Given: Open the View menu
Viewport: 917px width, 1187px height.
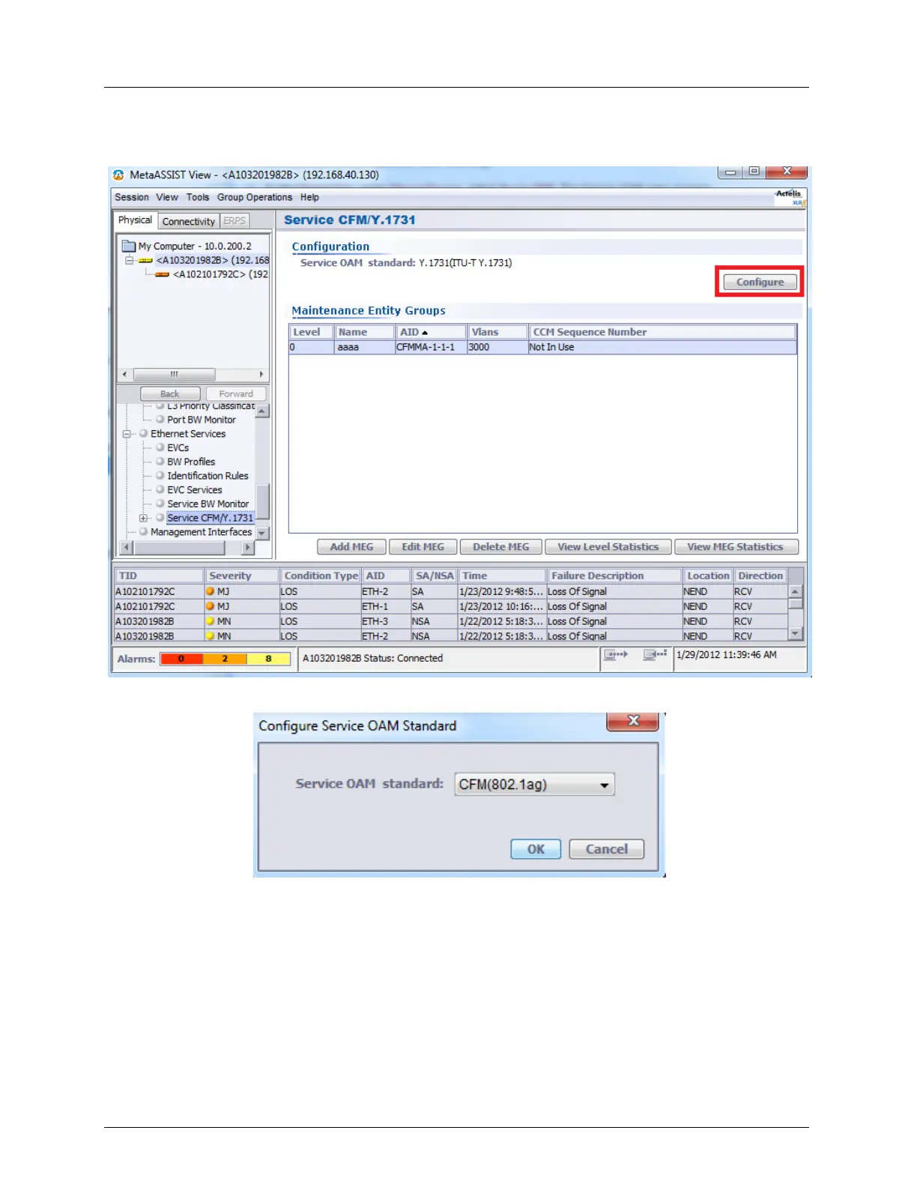Looking at the screenshot, I should pos(167,197).
